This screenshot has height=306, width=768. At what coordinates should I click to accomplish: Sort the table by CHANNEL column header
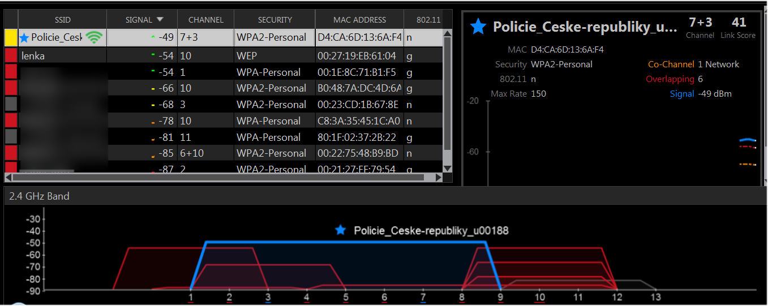(x=205, y=20)
